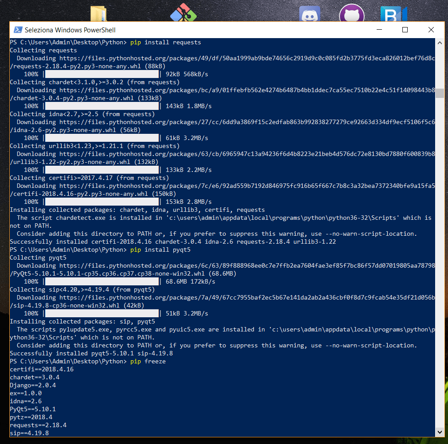Click the 'sip==4.19.8' freeze entry
The image size is (448, 444).
(x=29, y=433)
